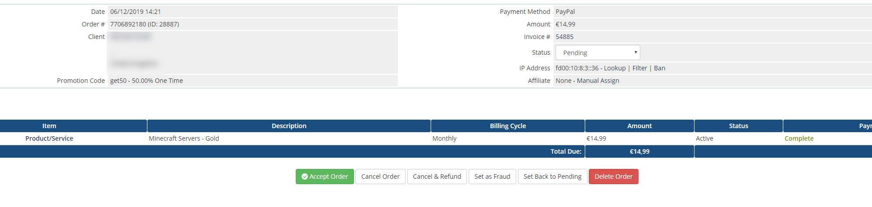Viewport: 872px width, 207px height.
Task: Click the Product/Service item cell
Action: pyautogui.click(x=49, y=138)
